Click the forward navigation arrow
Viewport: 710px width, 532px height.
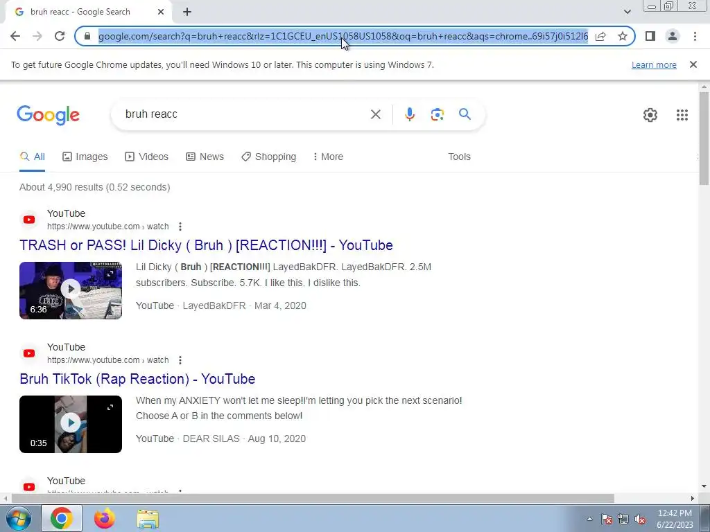click(x=37, y=36)
